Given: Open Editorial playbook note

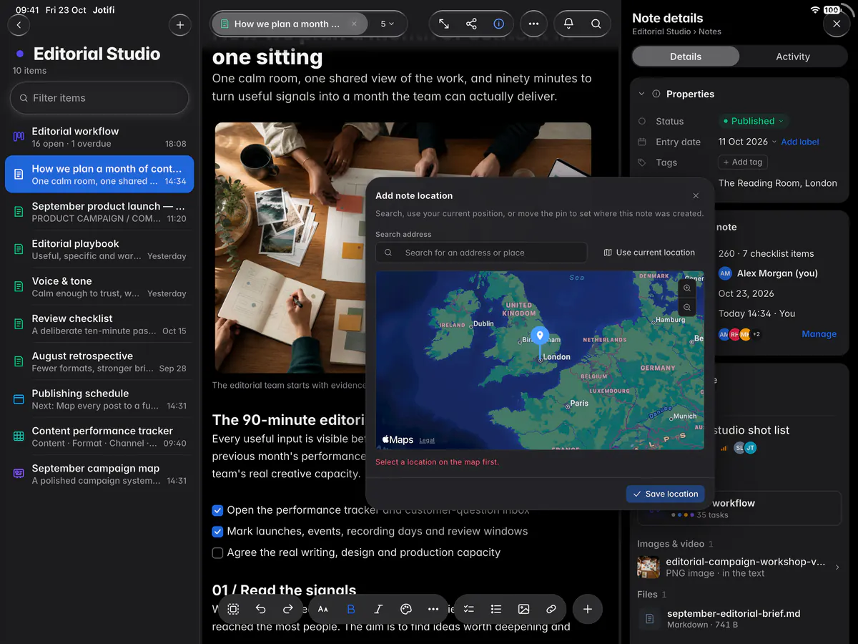Looking at the screenshot, I should pyautogui.click(x=99, y=249).
